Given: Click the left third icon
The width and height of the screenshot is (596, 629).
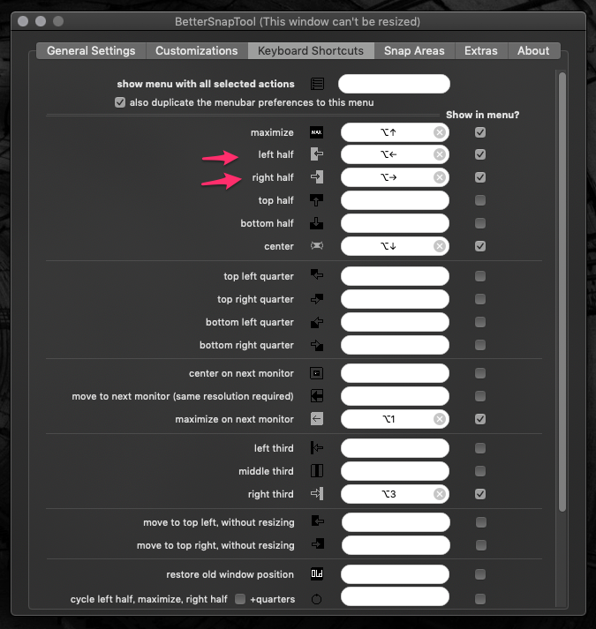Looking at the screenshot, I should (316, 447).
